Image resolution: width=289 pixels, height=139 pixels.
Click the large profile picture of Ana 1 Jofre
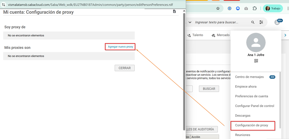pos(256,43)
